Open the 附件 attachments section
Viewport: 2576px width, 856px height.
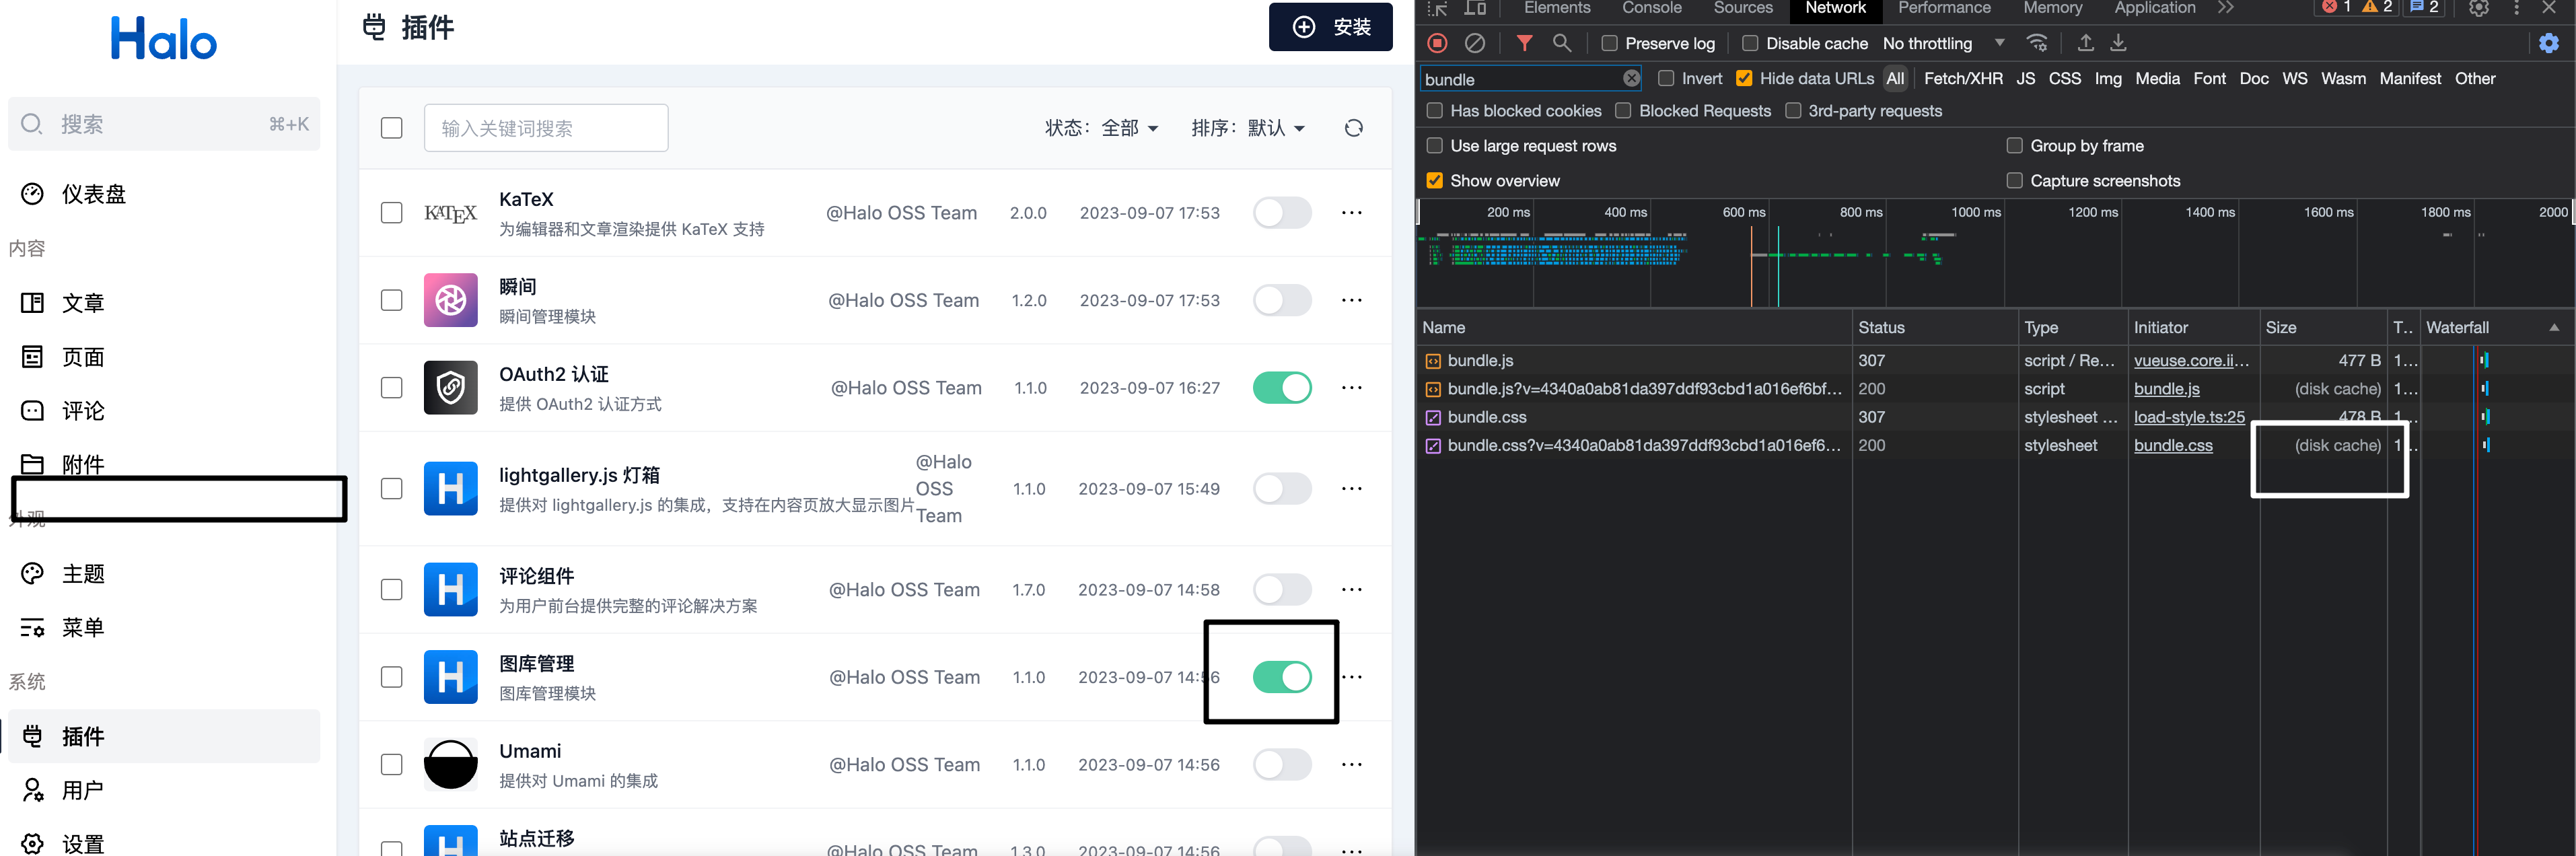tap(83, 463)
